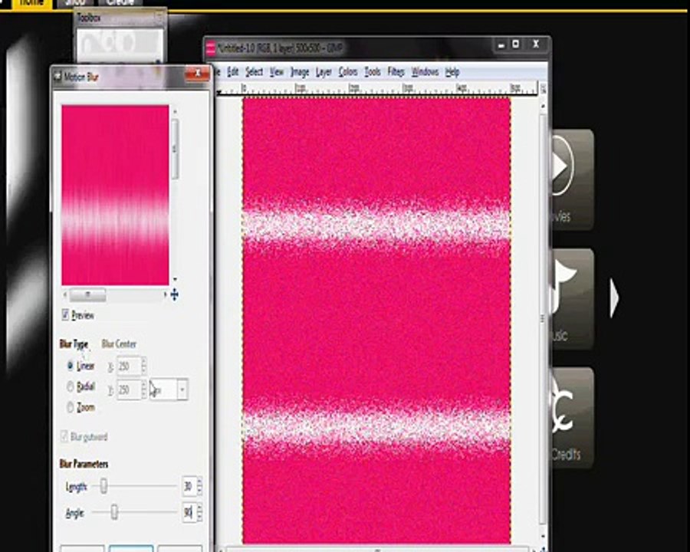This screenshot has width=690, height=552.
Task: Click the Length slider handle
Action: (103, 486)
